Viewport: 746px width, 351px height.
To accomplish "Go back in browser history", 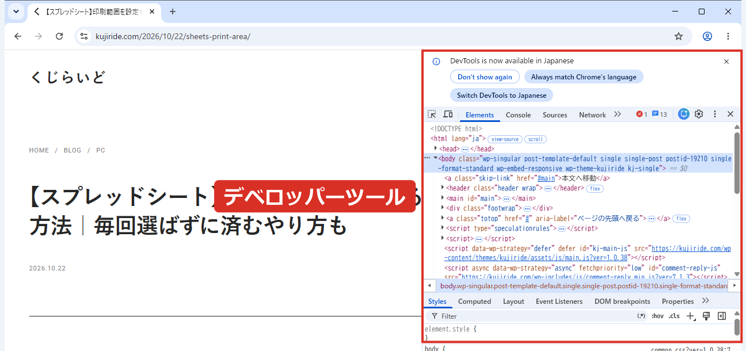I will pyautogui.click(x=18, y=36).
